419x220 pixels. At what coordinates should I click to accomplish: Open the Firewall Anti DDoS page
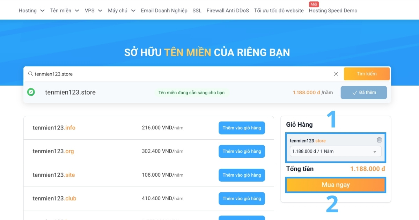(227, 10)
